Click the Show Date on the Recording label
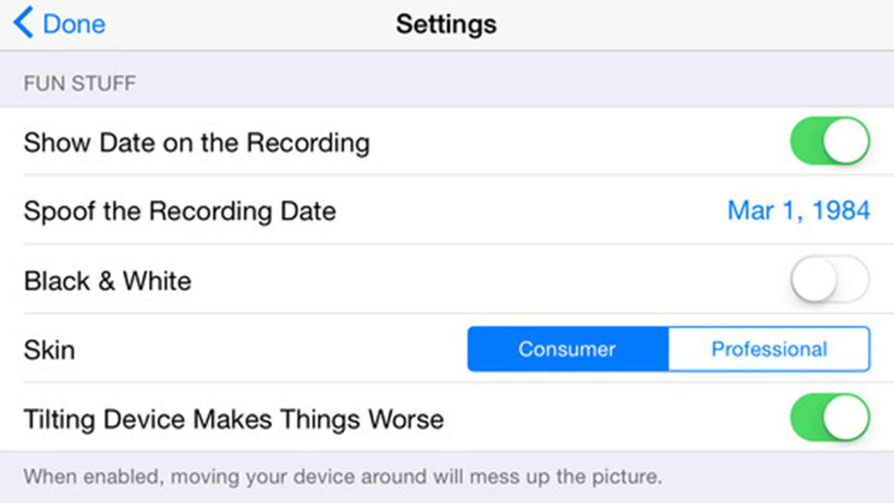894x503 pixels. click(196, 143)
